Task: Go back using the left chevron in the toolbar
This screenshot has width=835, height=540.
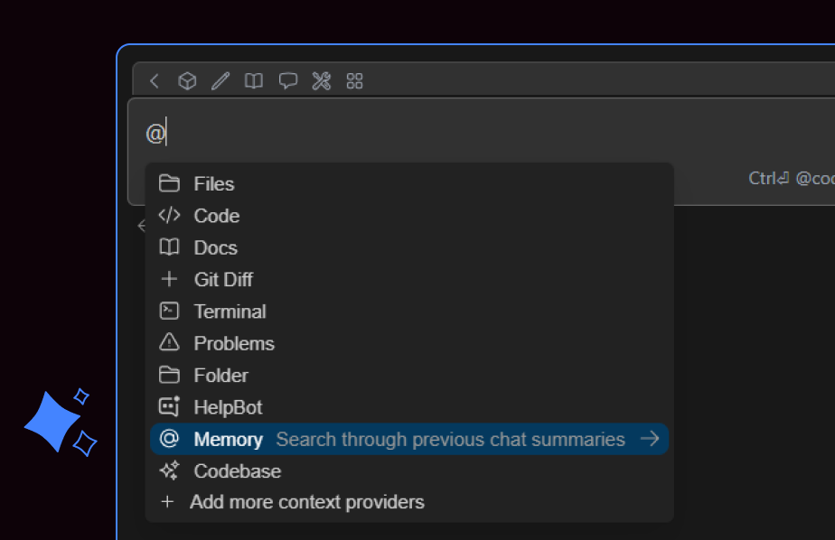Action: pyautogui.click(x=154, y=80)
